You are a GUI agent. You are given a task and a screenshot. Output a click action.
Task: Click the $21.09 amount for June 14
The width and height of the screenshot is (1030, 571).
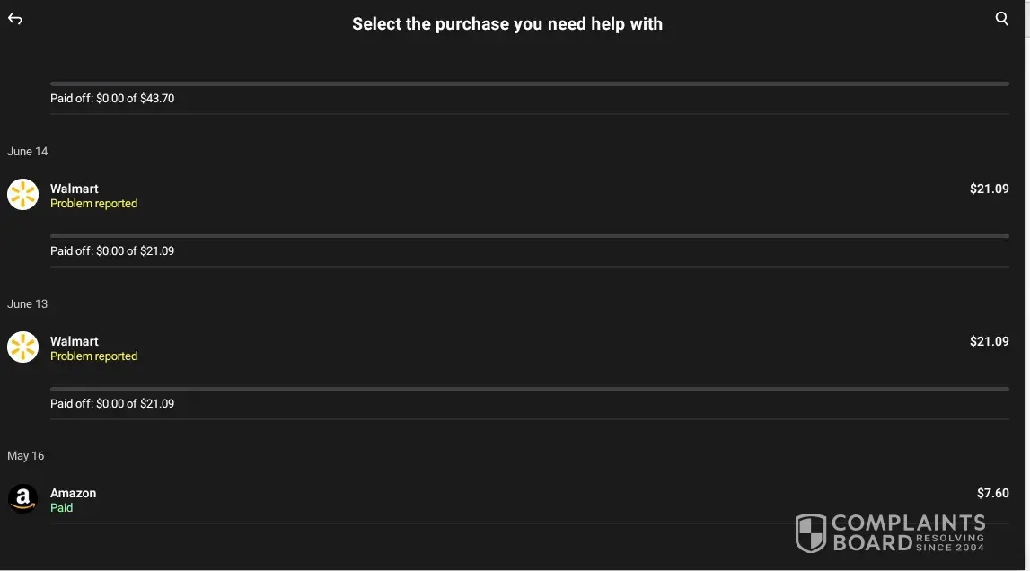coord(989,189)
